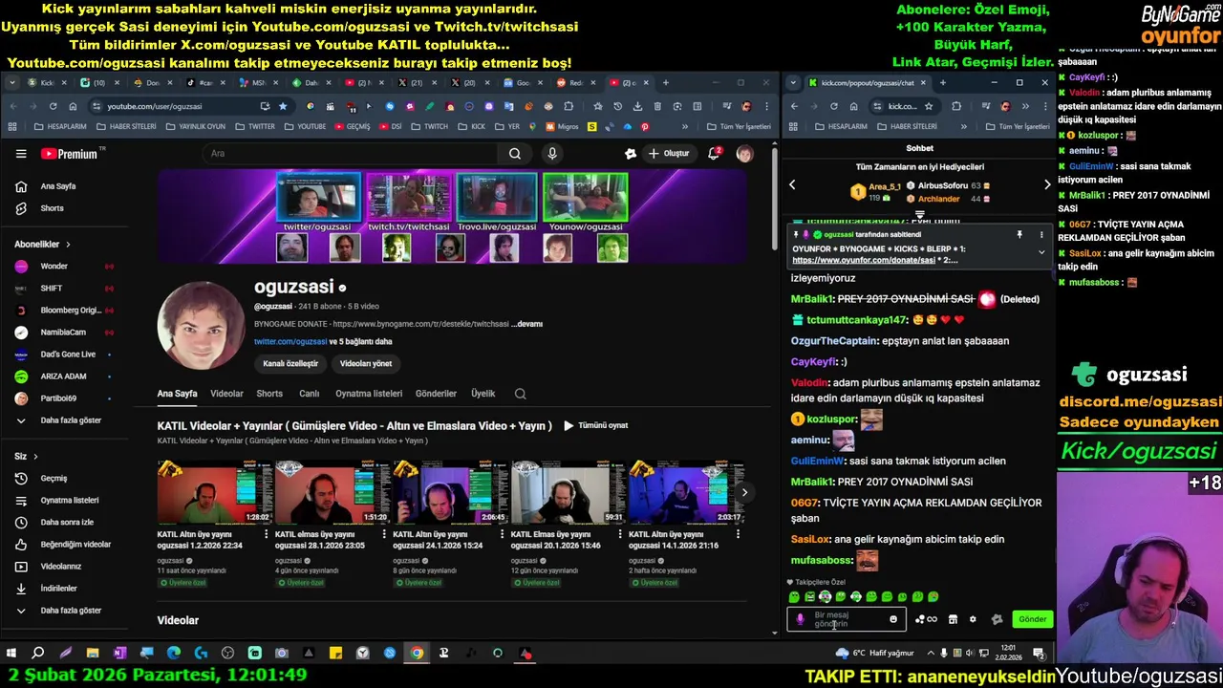Open Daha sonra izle in sidebar

[x=67, y=523]
